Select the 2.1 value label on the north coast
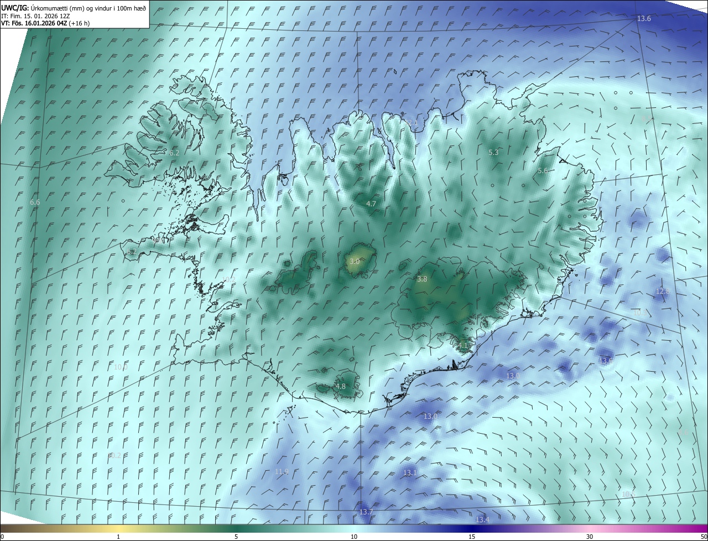This screenshot has width=708, height=541. click(412, 123)
